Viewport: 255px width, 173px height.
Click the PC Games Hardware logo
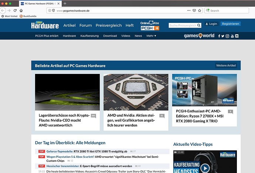(45, 25)
